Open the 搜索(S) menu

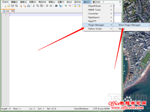coord(23,2)
